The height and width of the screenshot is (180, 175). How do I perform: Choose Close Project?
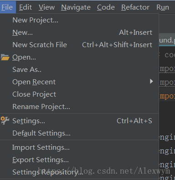pyautogui.click(x=79, y=94)
